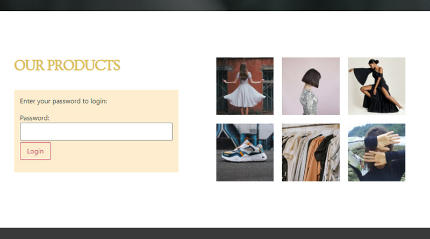Open the girl in white dress photo
Screen dimensions: 430x239
pyautogui.click(x=245, y=86)
